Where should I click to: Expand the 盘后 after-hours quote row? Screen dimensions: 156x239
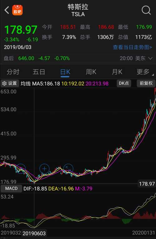pyautogui.click(x=78, y=58)
